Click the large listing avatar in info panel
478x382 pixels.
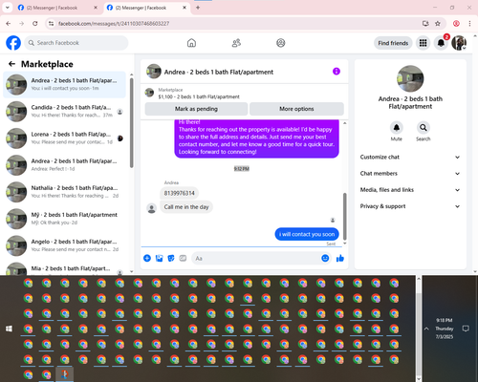click(410, 78)
